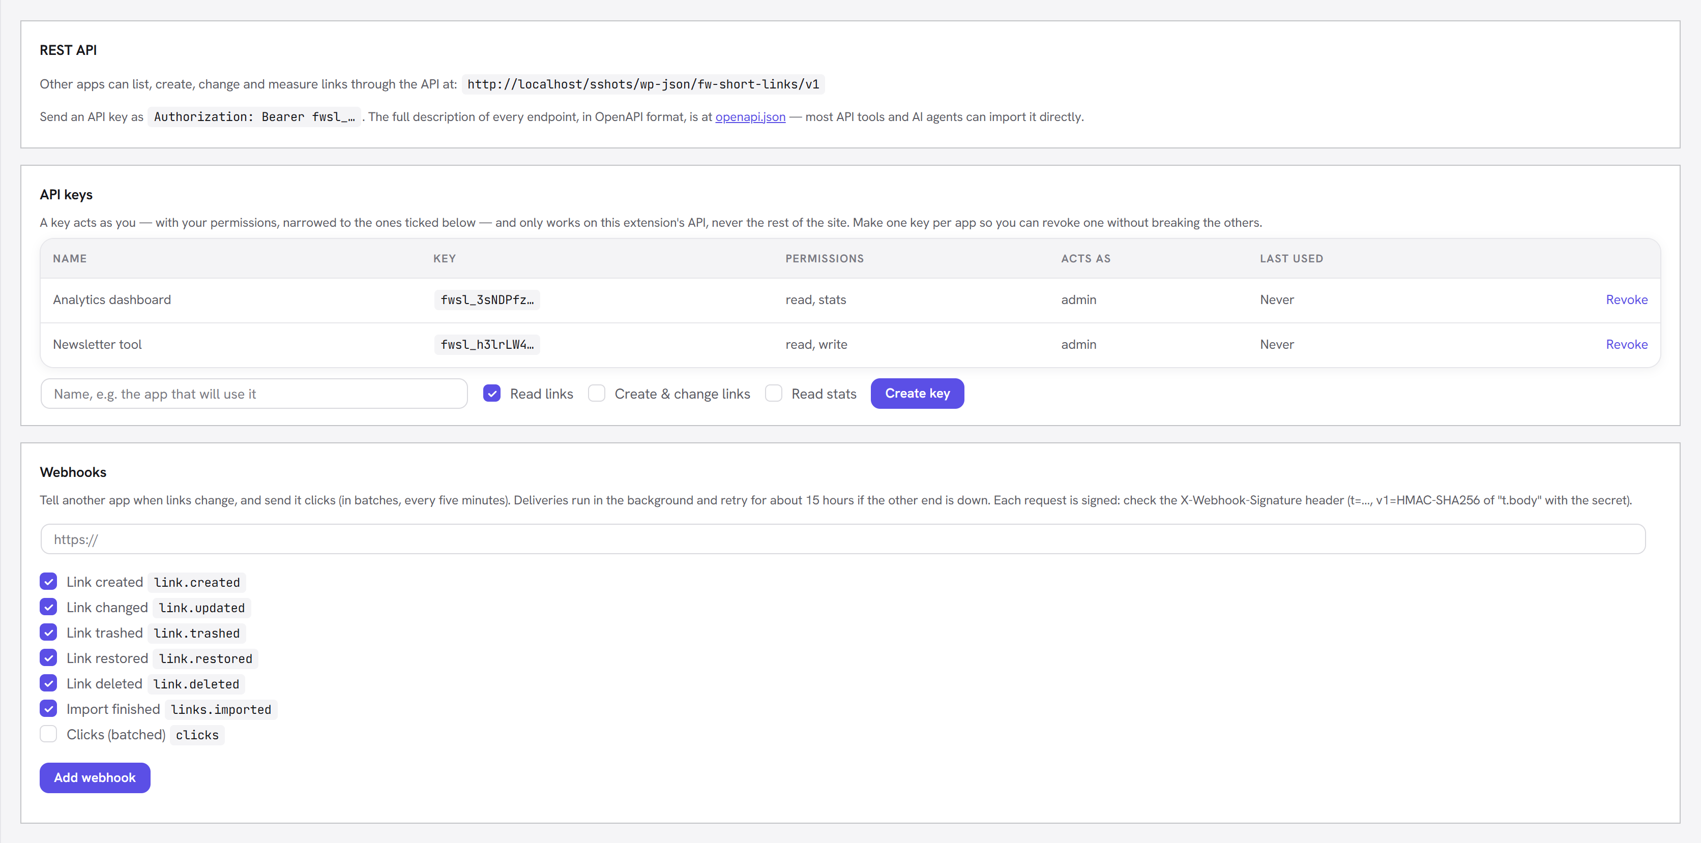Click the clicks event code
Viewport: 1701px width, 843px height.
pyautogui.click(x=197, y=735)
